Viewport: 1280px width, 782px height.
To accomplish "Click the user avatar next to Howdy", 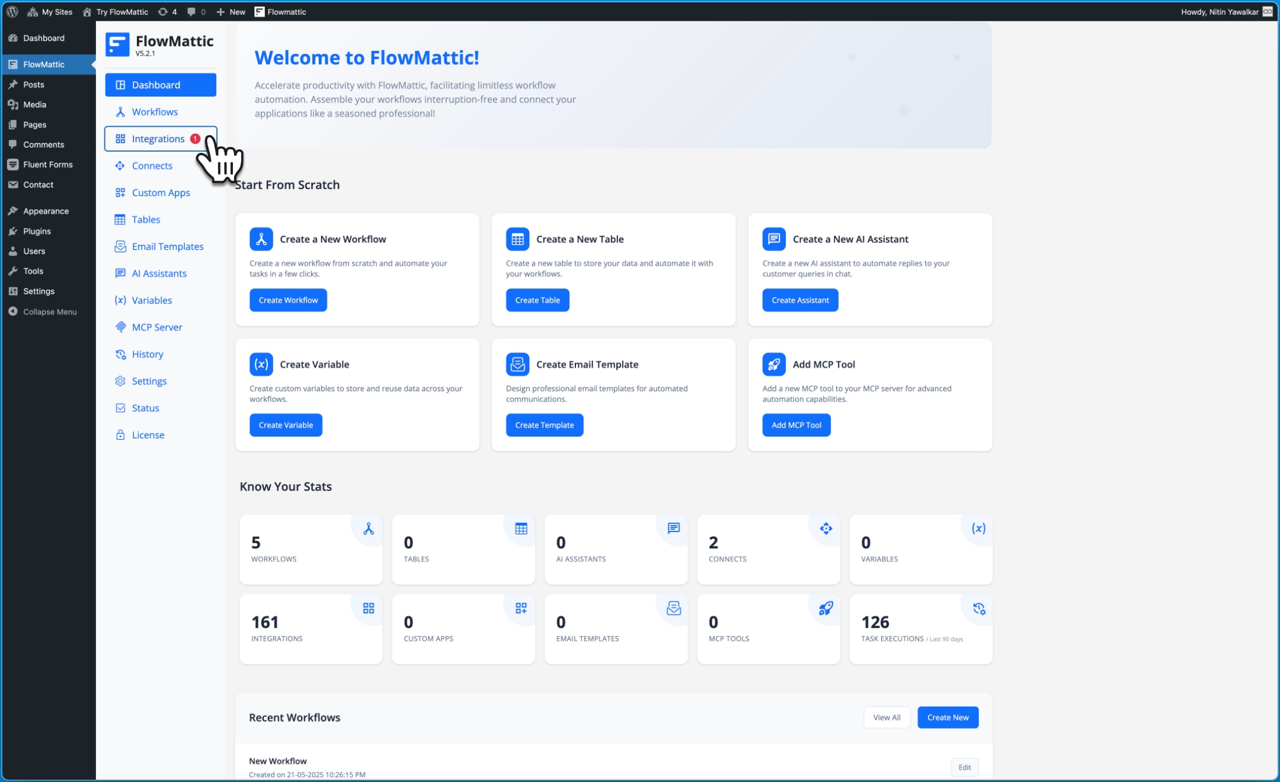I will (x=1268, y=11).
